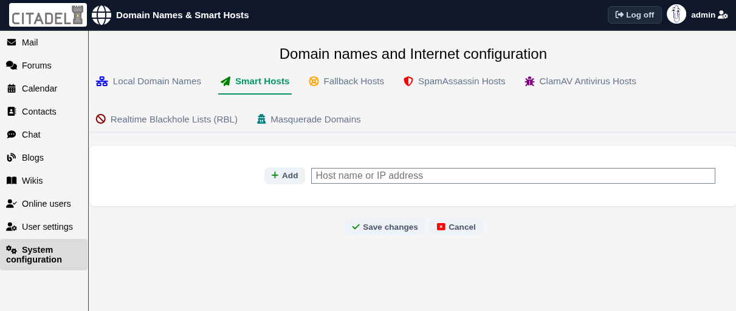Select System configuration in sidebar
The image size is (736, 311).
(44, 255)
